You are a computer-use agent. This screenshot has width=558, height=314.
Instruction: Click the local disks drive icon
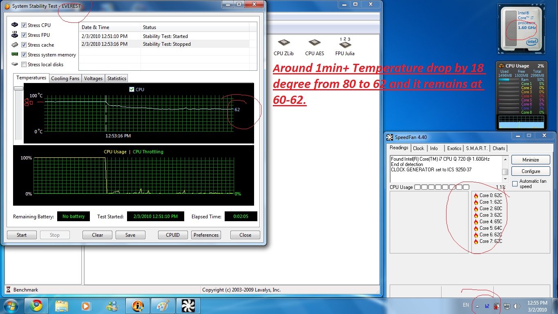pos(15,64)
